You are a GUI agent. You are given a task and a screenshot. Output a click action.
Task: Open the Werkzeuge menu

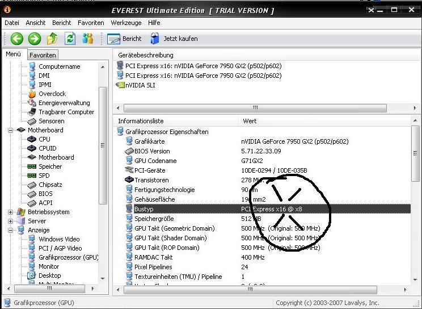click(126, 23)
